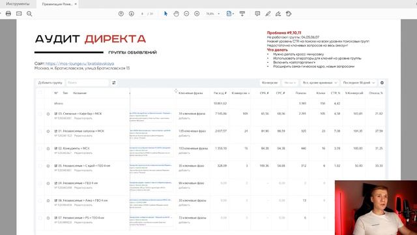Image resolution: width=417 pixels, height=235 pixels.
Task: Click the total expense value 10 861,62
Action: click(220, 103)
